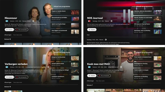The image size is (165, 92).
Task: Switch to 'Over deze serie' tab in Nieuwsuur
Action: click(x=18, y=35)
